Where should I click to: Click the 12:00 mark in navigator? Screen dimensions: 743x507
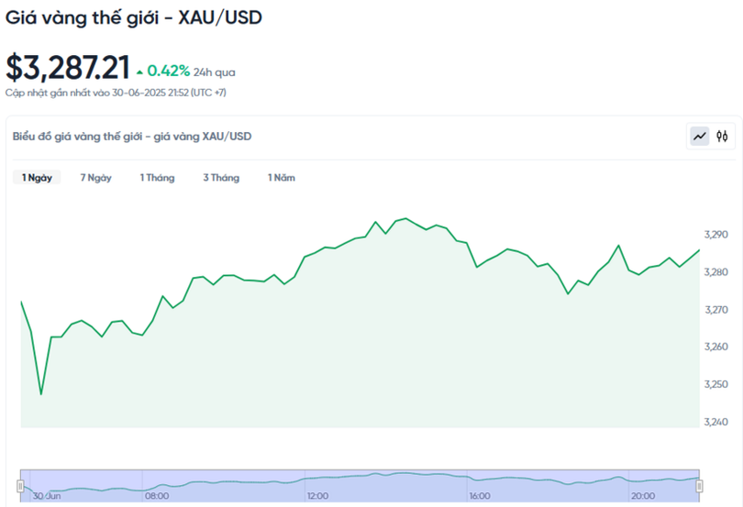pyautogui.click(x=317, y=496)
